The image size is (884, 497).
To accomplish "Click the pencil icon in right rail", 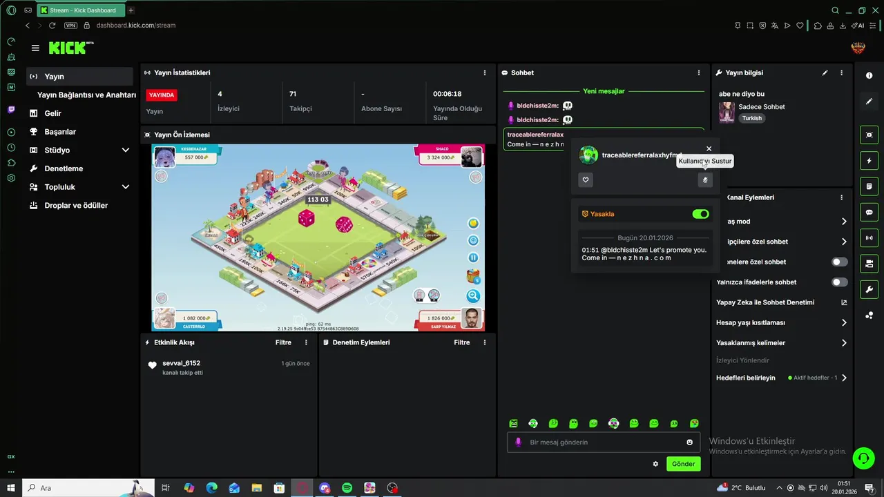I will click(869, 101).
